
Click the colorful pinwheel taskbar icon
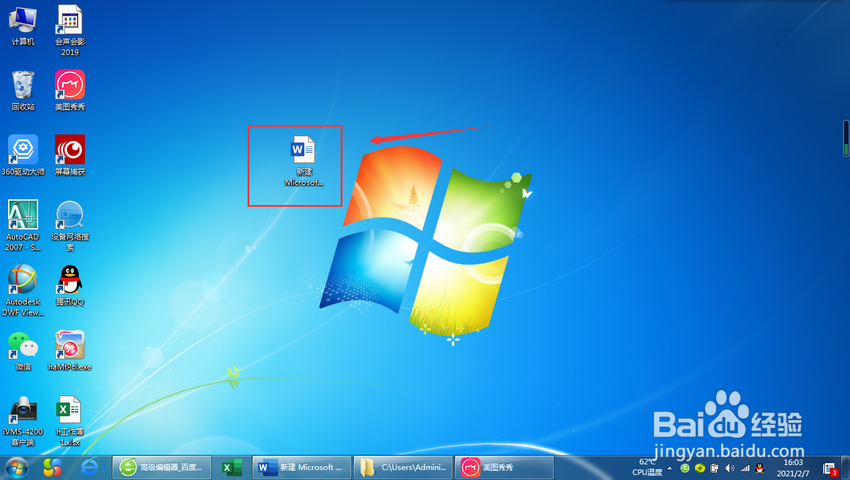pyautogui.click(x=52, y=467)
